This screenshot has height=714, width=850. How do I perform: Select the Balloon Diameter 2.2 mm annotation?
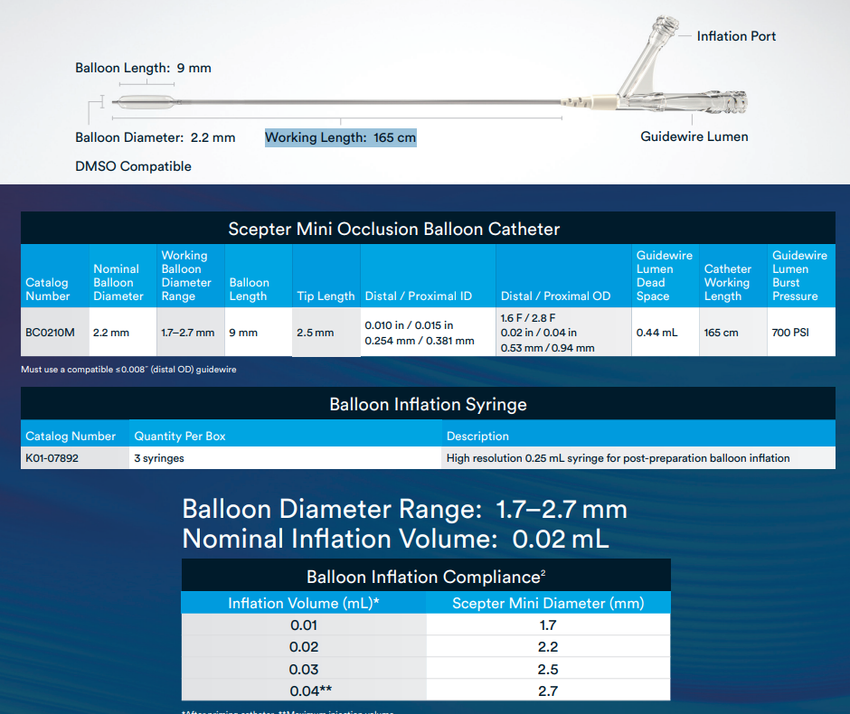(155, 137)
